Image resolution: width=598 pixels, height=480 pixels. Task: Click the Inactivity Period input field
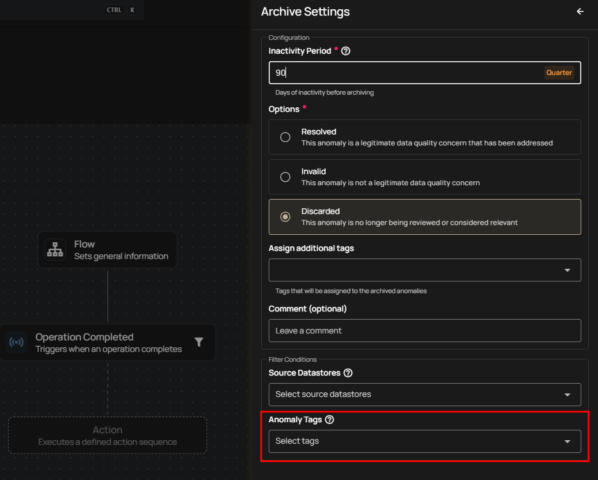[404, 73]
